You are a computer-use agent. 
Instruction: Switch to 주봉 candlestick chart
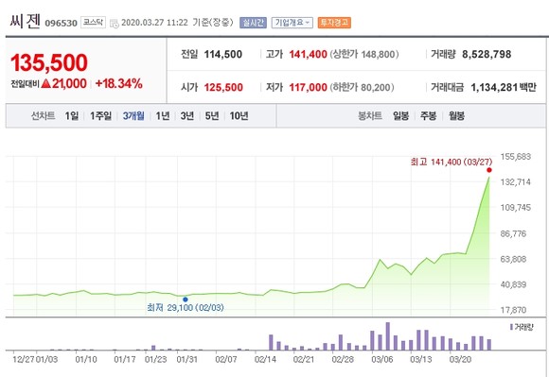[x=429, y=115]
